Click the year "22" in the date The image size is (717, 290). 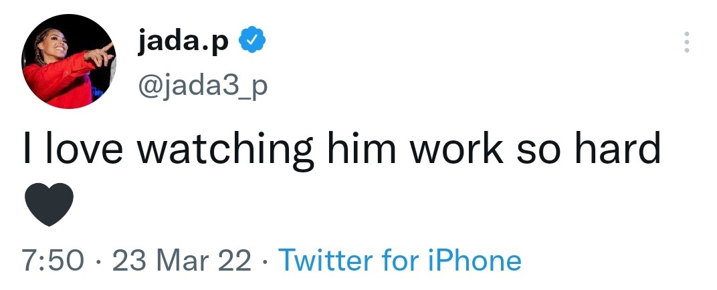pos(235,260)
